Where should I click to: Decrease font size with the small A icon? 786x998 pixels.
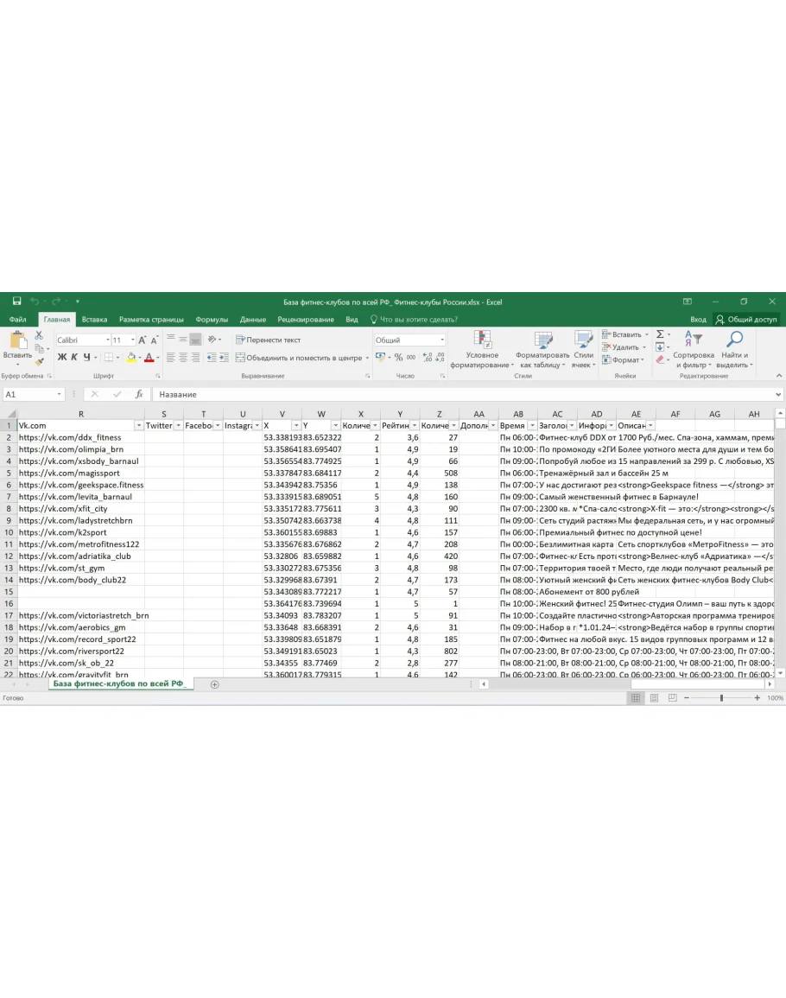(x=154, y=340)
